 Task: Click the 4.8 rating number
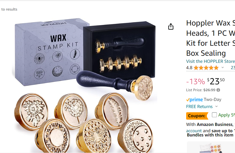coord(189,68)
